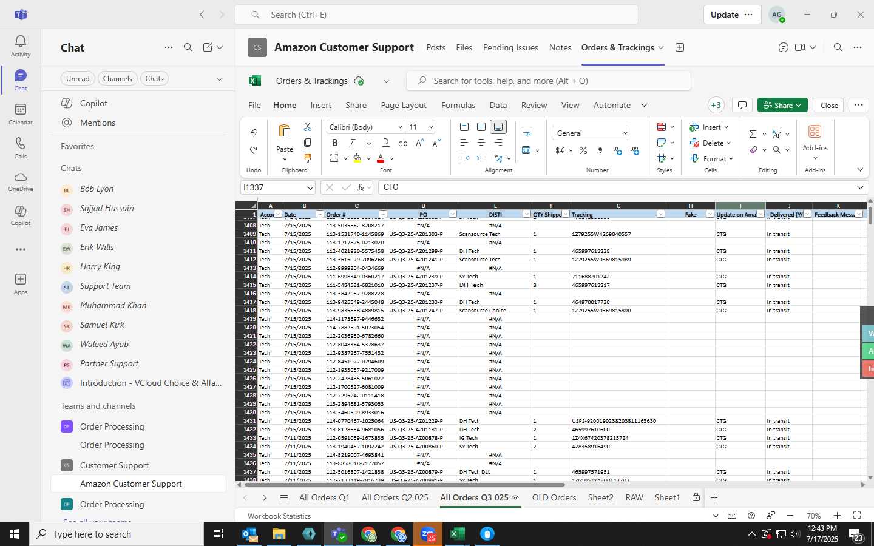This screenshot has height=546, width=874.
Task: Switch to All Orders Q2 025 sheet
Action: [x=395, y=497]
